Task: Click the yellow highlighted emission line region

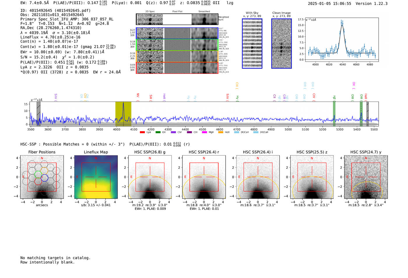Action: [123, 114]
